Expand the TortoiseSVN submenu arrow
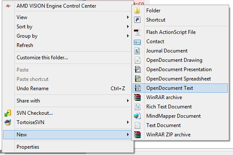Image resolution: width=233 pixels, height=155 pixels. point(128,122)
